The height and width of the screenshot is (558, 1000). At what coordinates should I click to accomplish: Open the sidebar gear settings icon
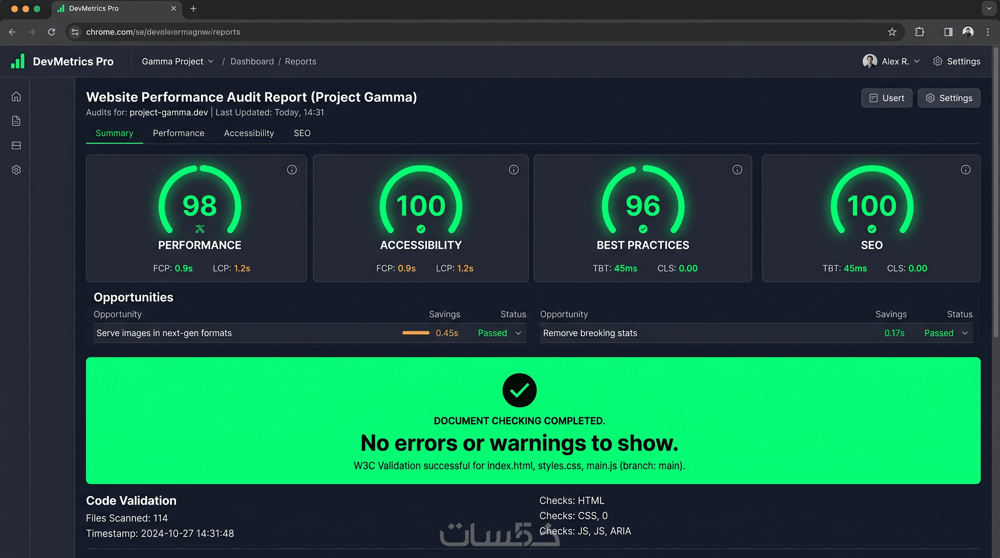(16, 170)
